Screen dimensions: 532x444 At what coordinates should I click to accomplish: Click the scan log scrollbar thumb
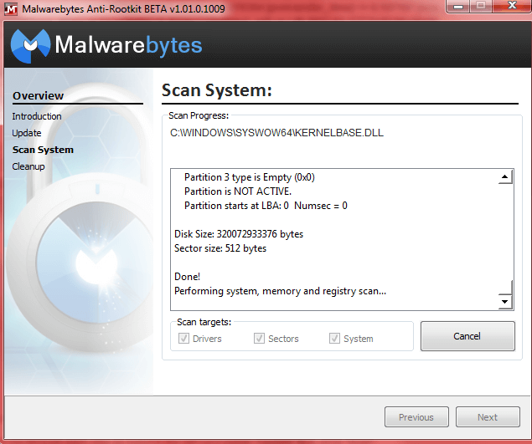[x=505, y=287]
